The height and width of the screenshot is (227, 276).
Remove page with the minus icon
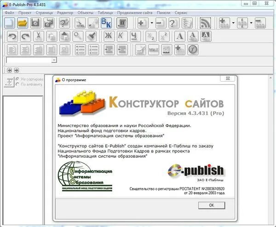click(161, 23)
